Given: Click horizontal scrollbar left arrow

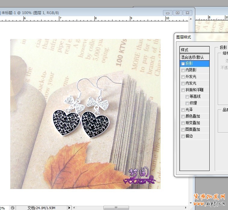Looking at the screenshot, I should tap(74, 208).
